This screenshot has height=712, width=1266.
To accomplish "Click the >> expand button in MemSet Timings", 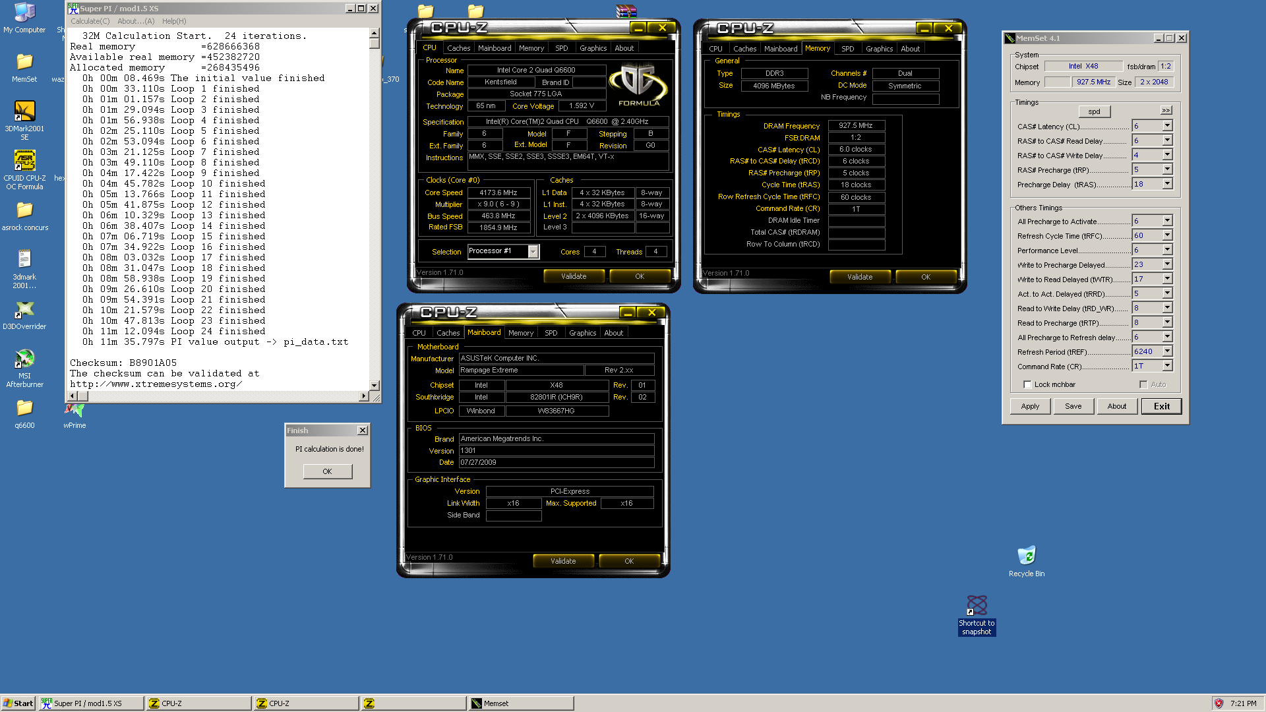I will [x=1166, y=110].
